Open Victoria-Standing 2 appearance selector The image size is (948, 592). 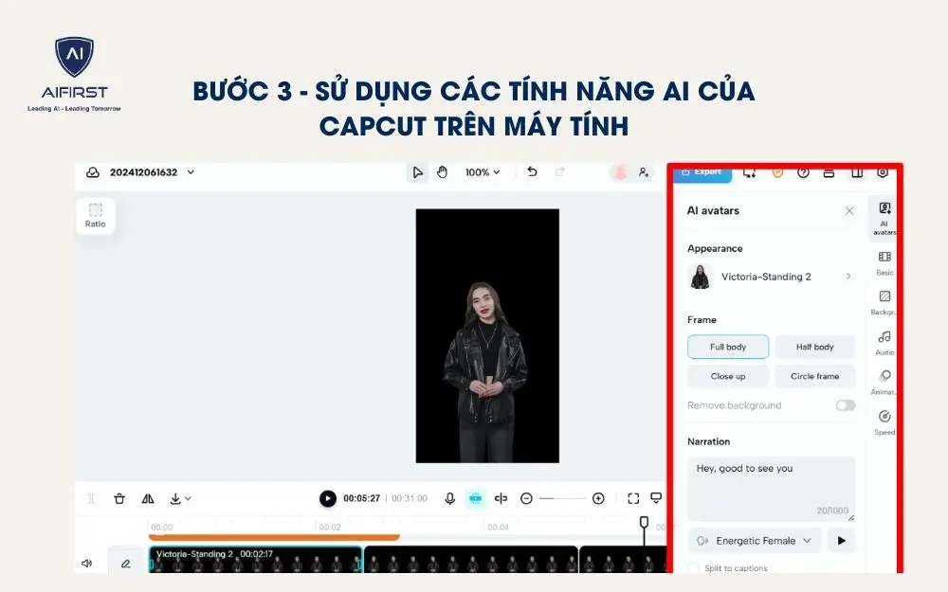(x=771, y=277)
